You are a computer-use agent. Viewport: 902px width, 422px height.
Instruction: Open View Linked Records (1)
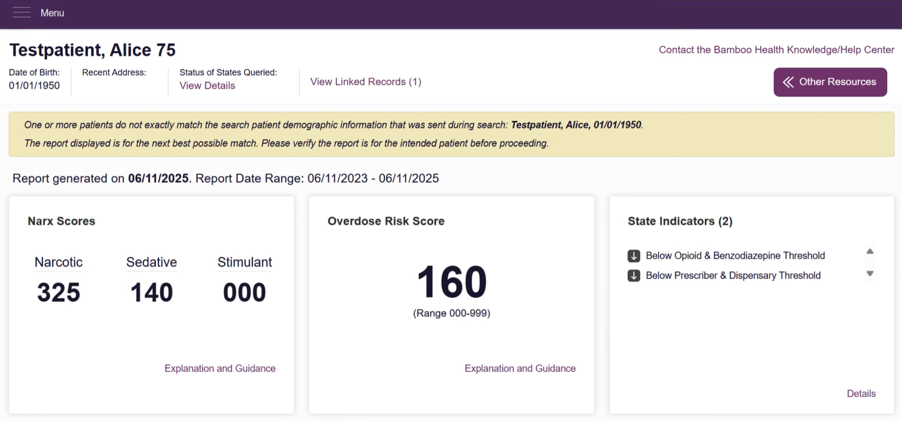pos(365,82)
